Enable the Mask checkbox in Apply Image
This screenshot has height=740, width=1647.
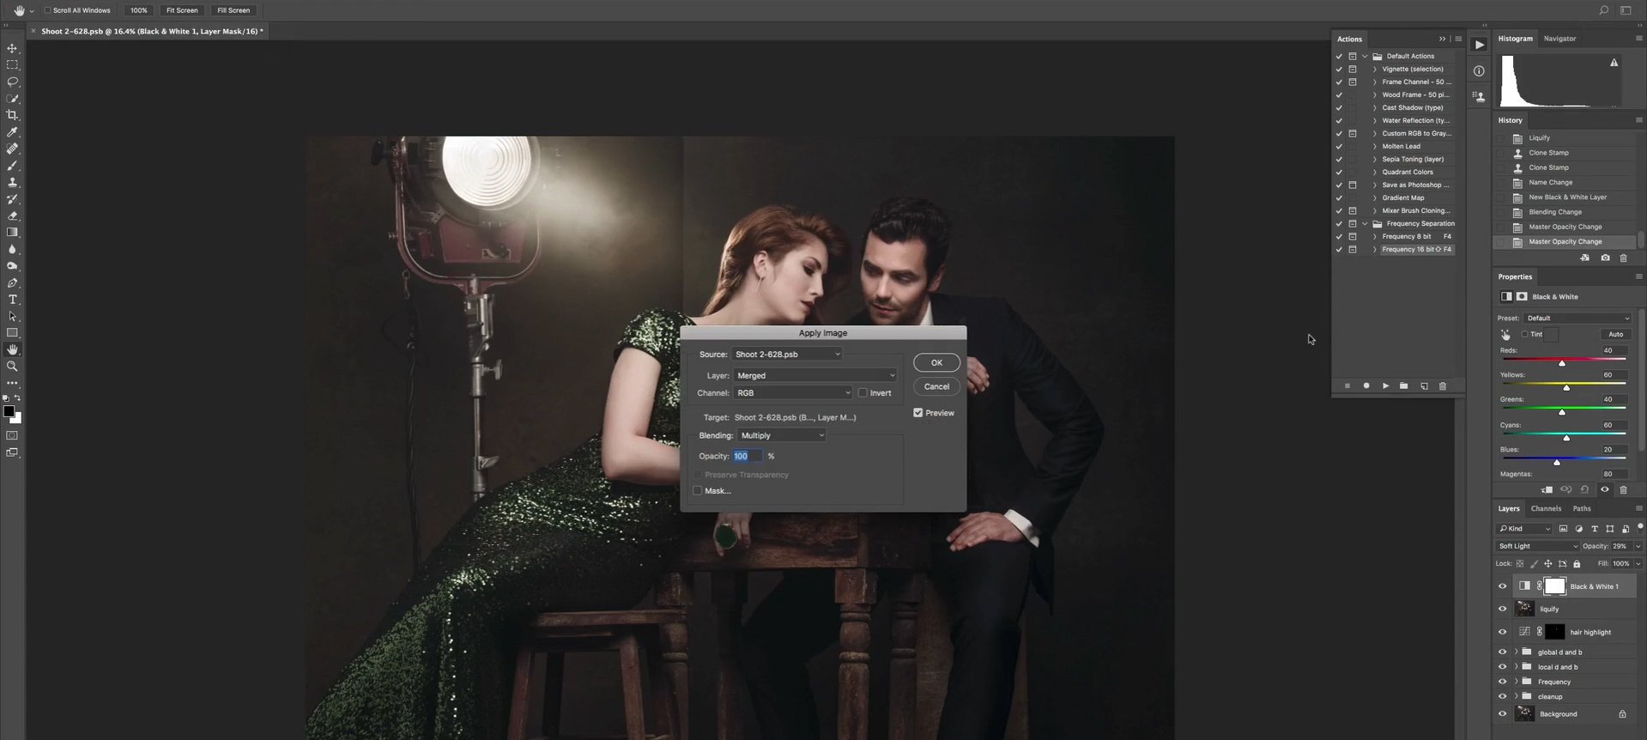coord(697,491)
